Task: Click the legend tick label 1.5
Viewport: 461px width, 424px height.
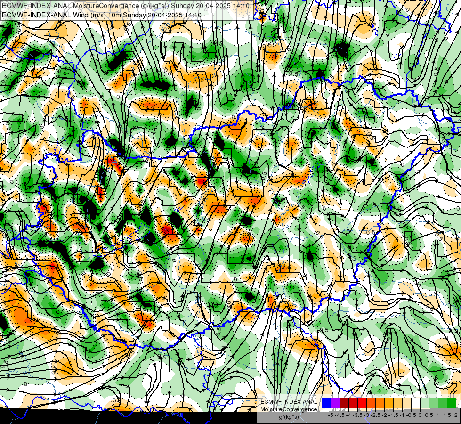Action: click(447, 415)
